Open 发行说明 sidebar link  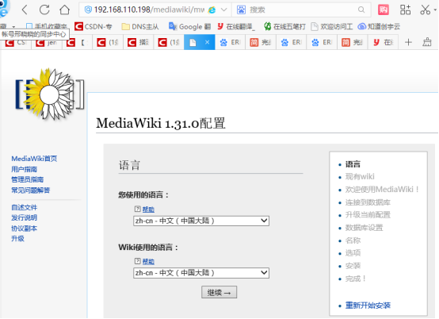point(24,217)
